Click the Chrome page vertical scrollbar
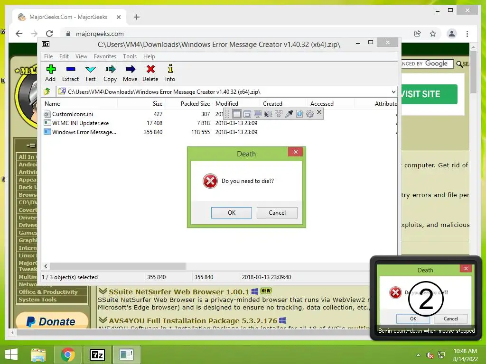 pyautogui.click(x=473, y=72)
